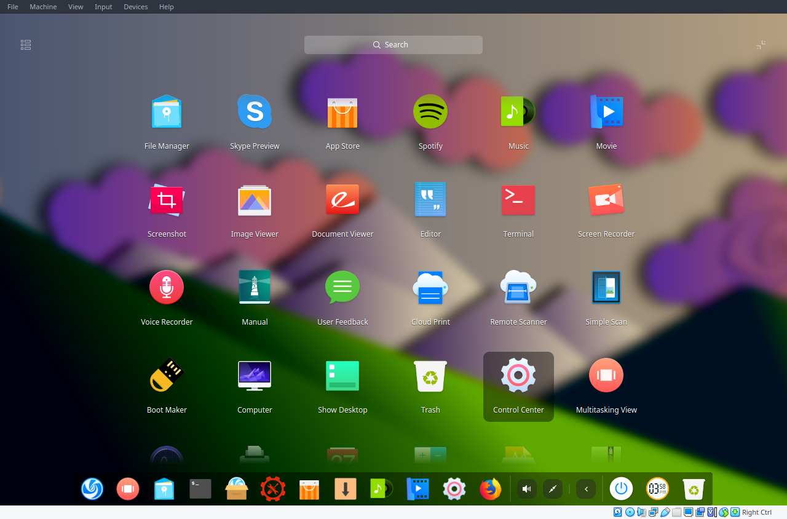Activate Show Desktop from the launcher
Image resolution: width=787 pixels, height=519 pixels.
click(342, 375)
